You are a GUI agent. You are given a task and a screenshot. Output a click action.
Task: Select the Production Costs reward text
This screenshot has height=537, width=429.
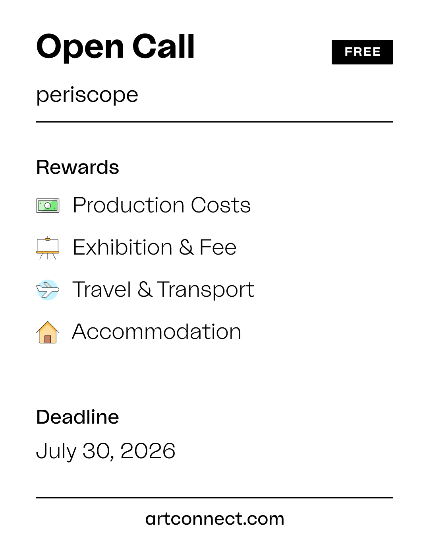[x=162, y=205]
